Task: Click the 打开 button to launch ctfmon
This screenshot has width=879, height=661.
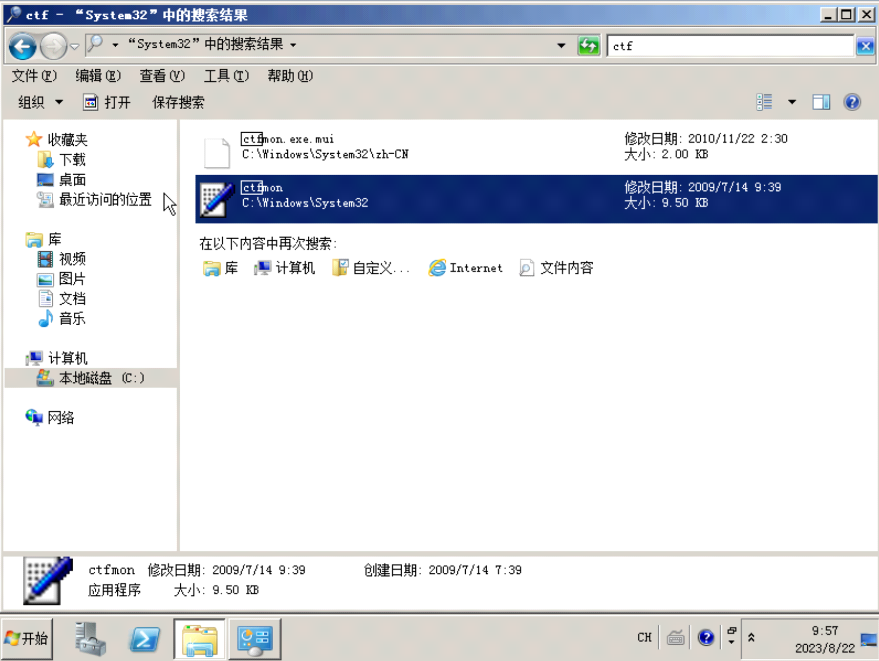Action: (107, 102)
